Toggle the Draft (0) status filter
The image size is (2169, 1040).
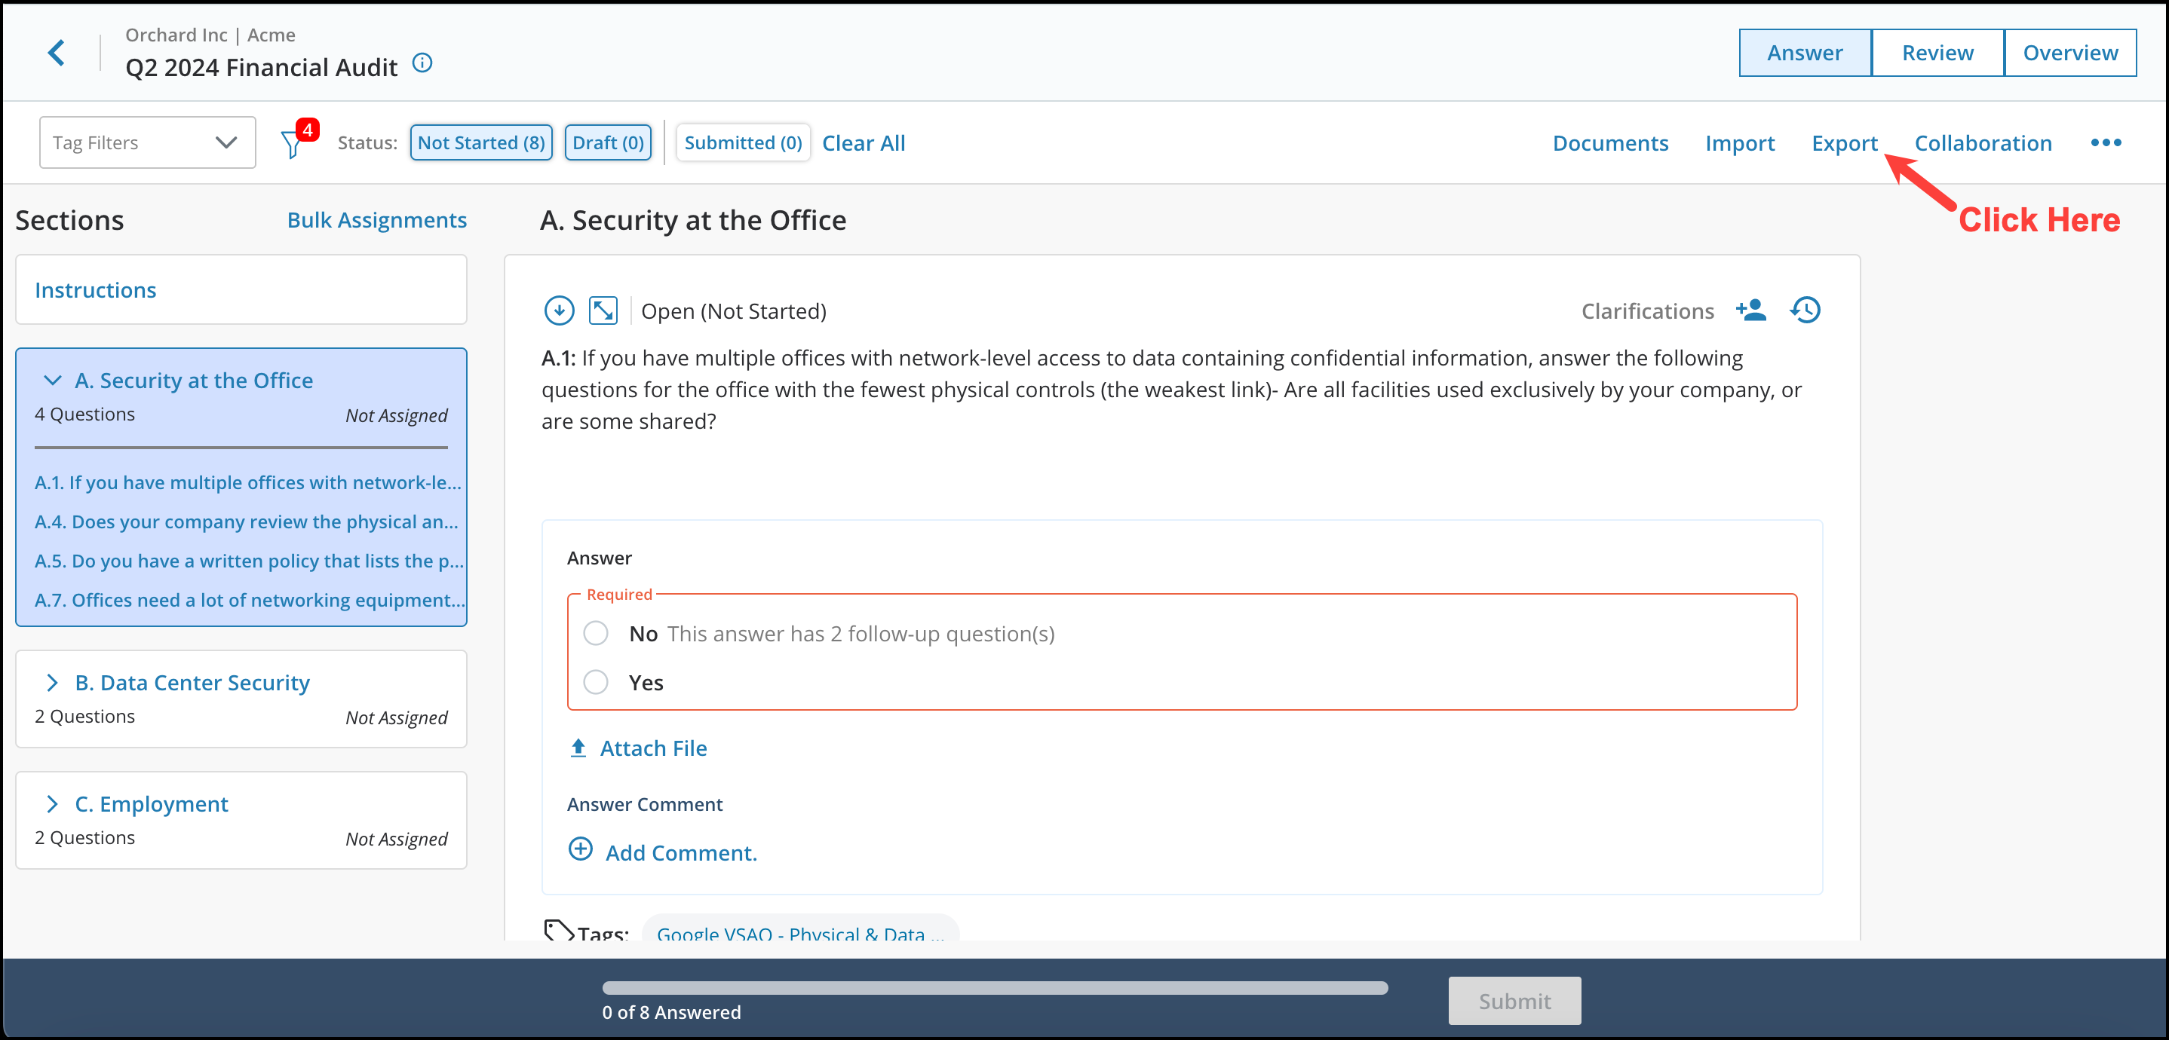tap(608, 142)
